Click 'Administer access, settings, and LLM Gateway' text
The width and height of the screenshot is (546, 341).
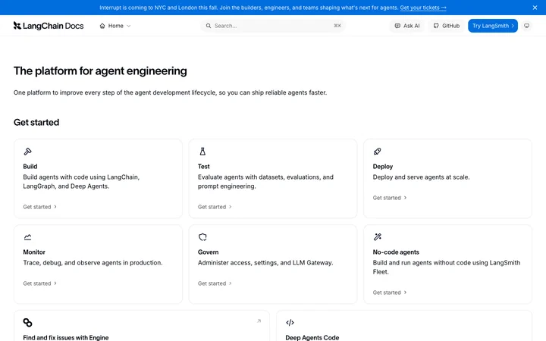coord(265,263)
